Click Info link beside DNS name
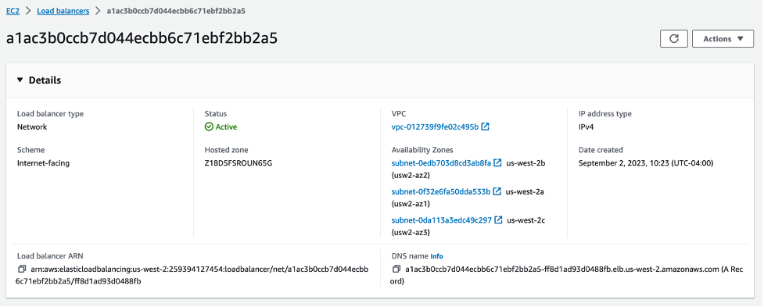This screenshot has width=764, height=307. [x=437, y=256]
